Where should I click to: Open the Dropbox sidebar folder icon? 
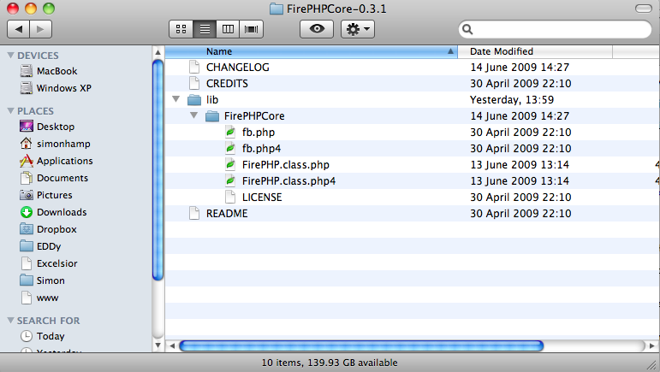pyautogui.click(x=26, y=229)
